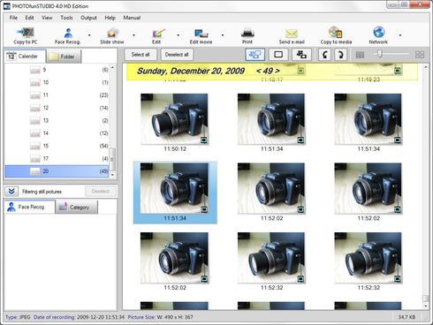Open the Help menu
This screenshot has height=325, width=433.
click(110, 18)
